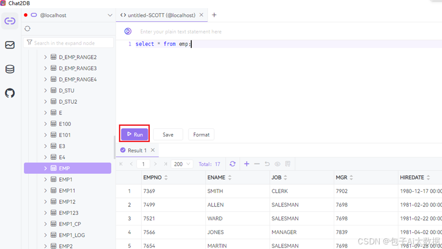Select the E3 table in tree
442x249 pixels.
62,146
